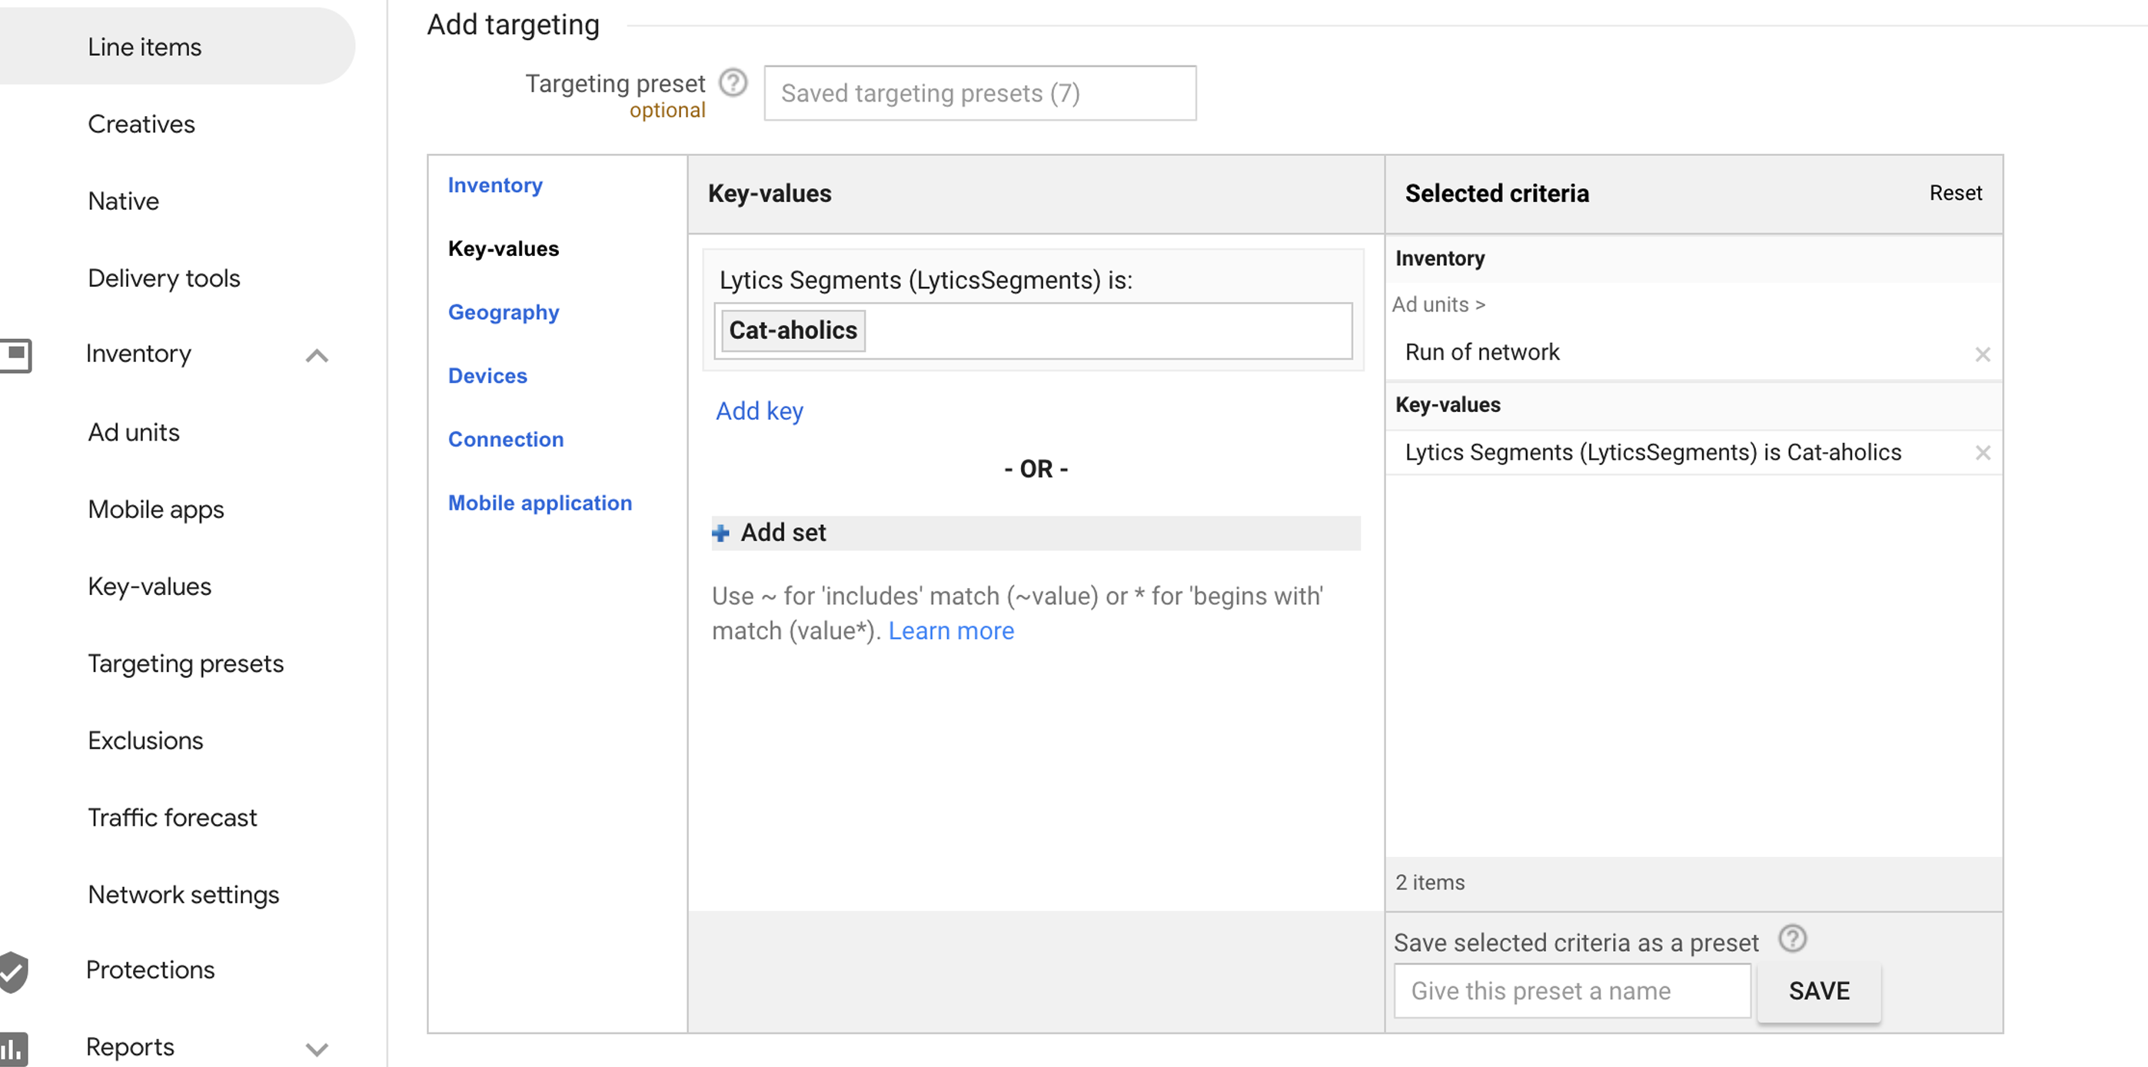Open the Mobile application targeting tab

click(x=540, y=504)
